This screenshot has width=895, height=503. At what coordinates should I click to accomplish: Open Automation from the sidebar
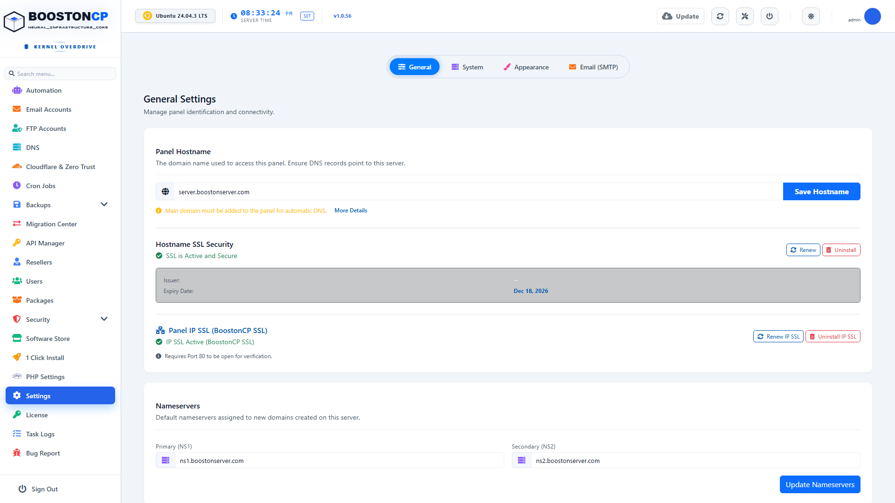(x=60, y=90)
